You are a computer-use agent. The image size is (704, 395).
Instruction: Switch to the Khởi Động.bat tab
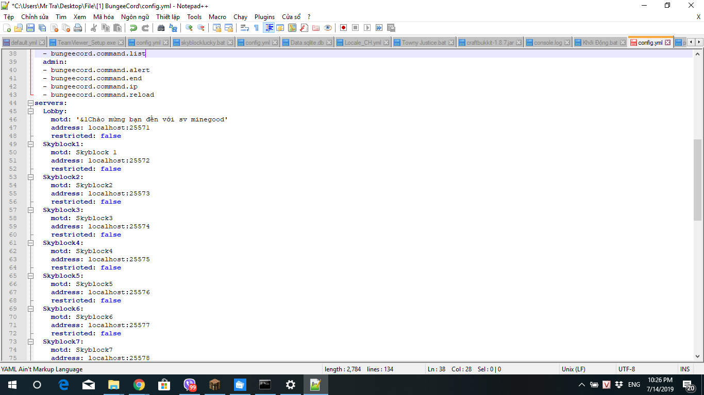click(x=600, y=43)
